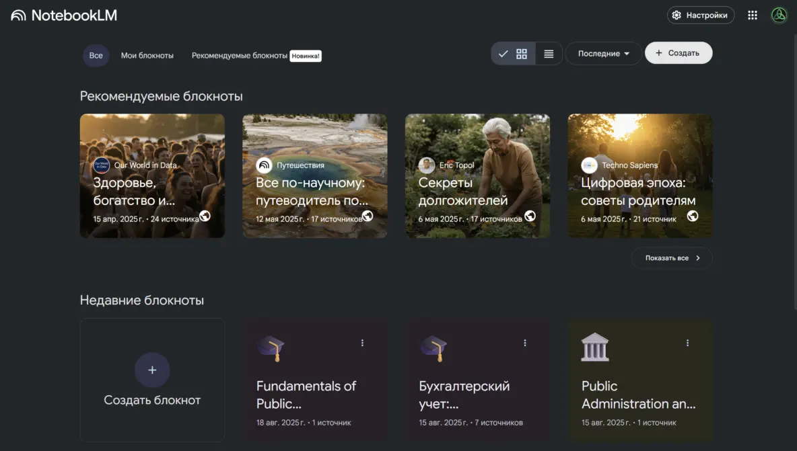
Task: Click globe icon on Секреты долгожителей card
Action: [x=530, y=216]
